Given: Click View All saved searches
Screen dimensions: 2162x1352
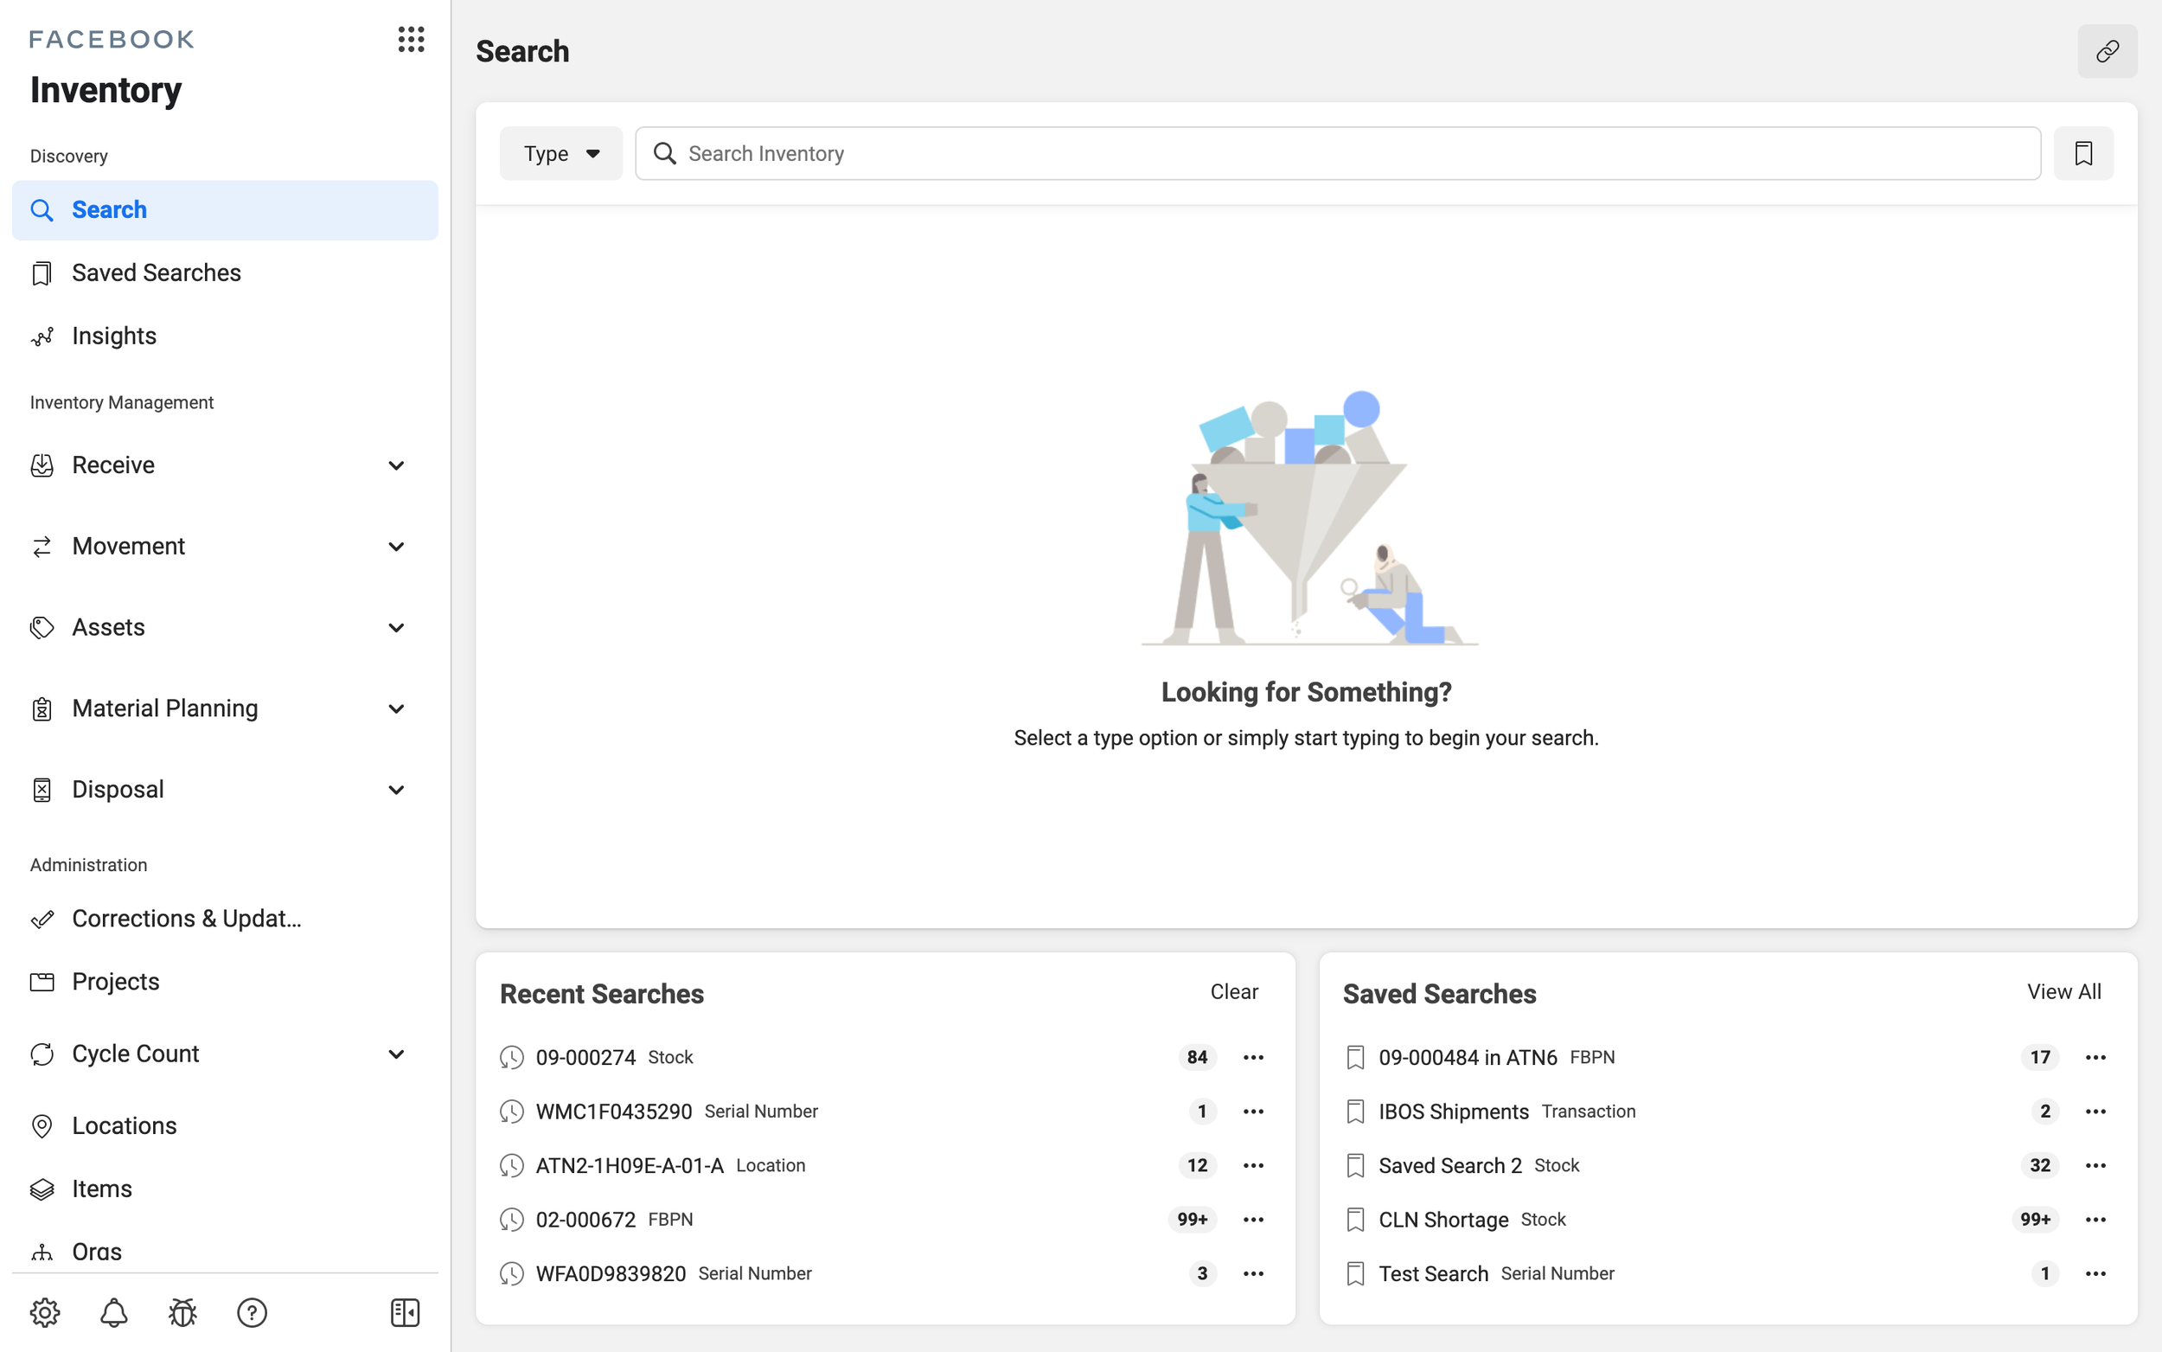Looking at the screenshot, I should pos(2063,991).
